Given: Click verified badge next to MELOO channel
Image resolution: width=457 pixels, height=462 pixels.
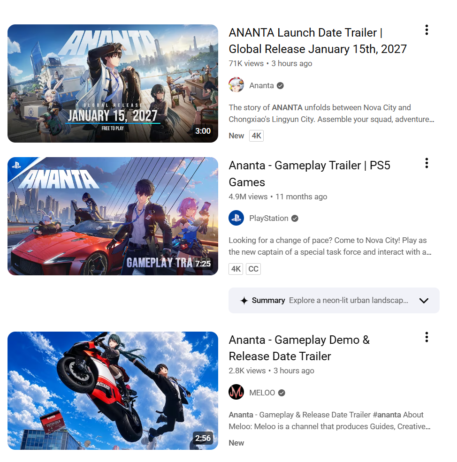Looking at the screenshot, I should click(282, 393).
